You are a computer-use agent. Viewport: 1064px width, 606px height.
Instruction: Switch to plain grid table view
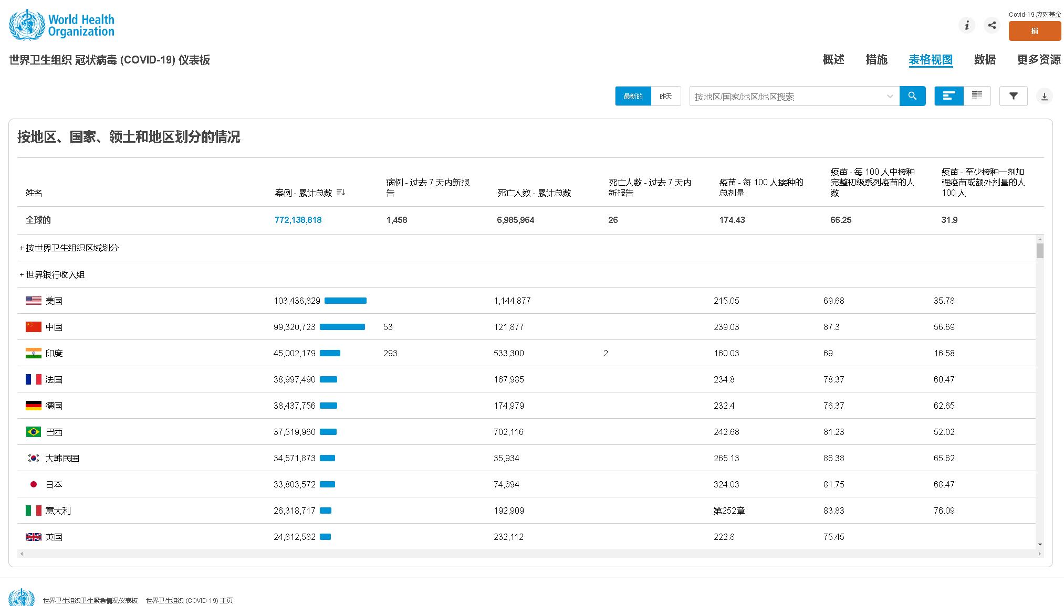[977, 96]
